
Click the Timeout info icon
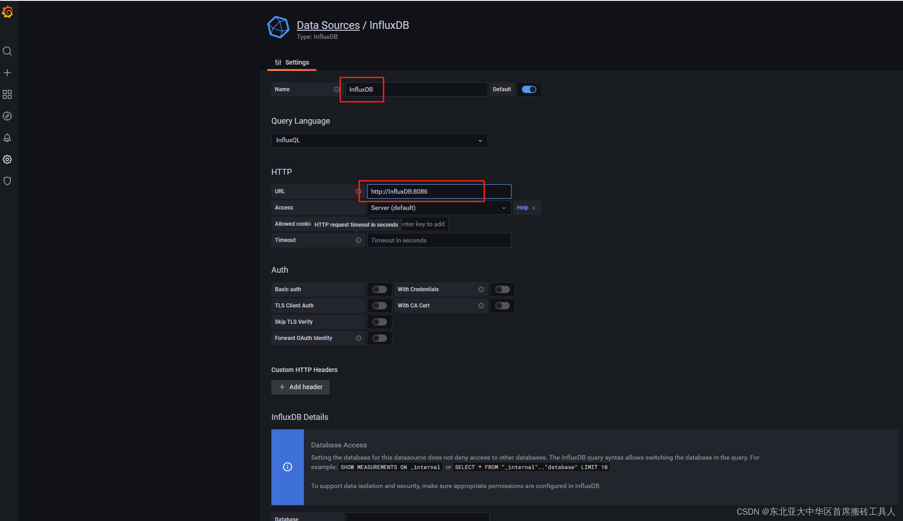(358, 240)
